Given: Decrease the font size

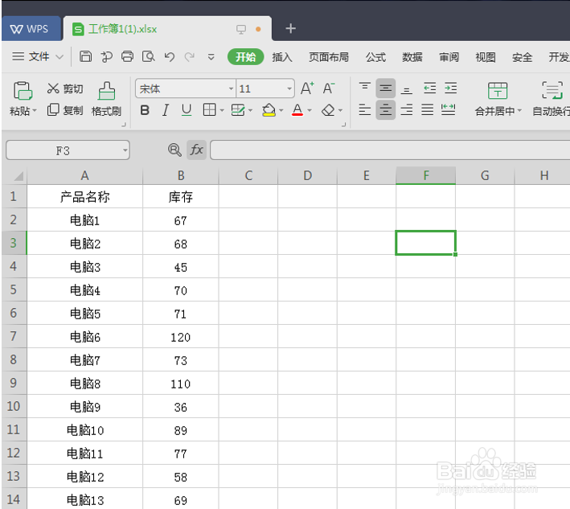Looking at the screenshot, I should click(329, 88).
